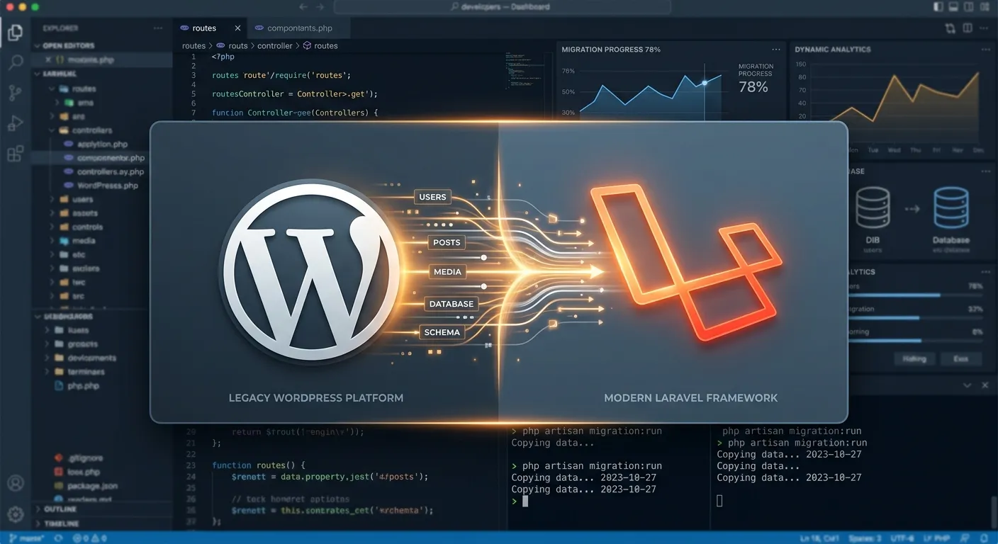
Task: Open WordPress.php in Explorer
Action: [x=107, y=186]
